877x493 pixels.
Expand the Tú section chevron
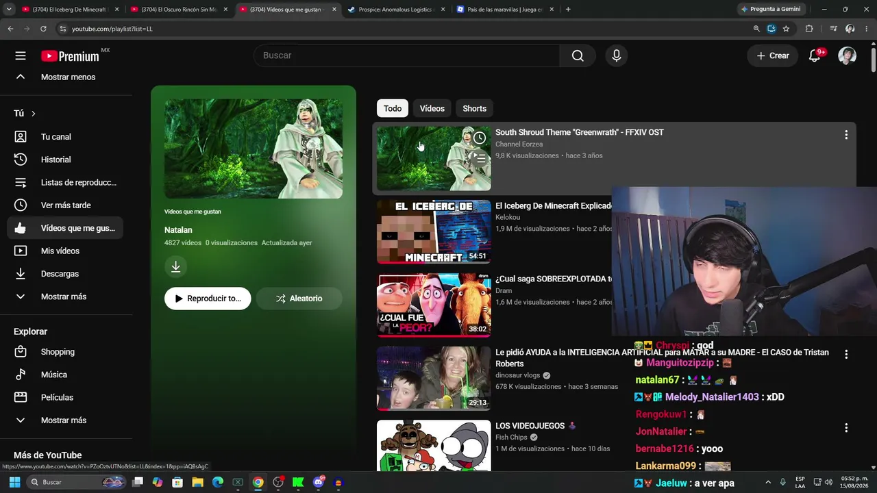tap(33, 114)
